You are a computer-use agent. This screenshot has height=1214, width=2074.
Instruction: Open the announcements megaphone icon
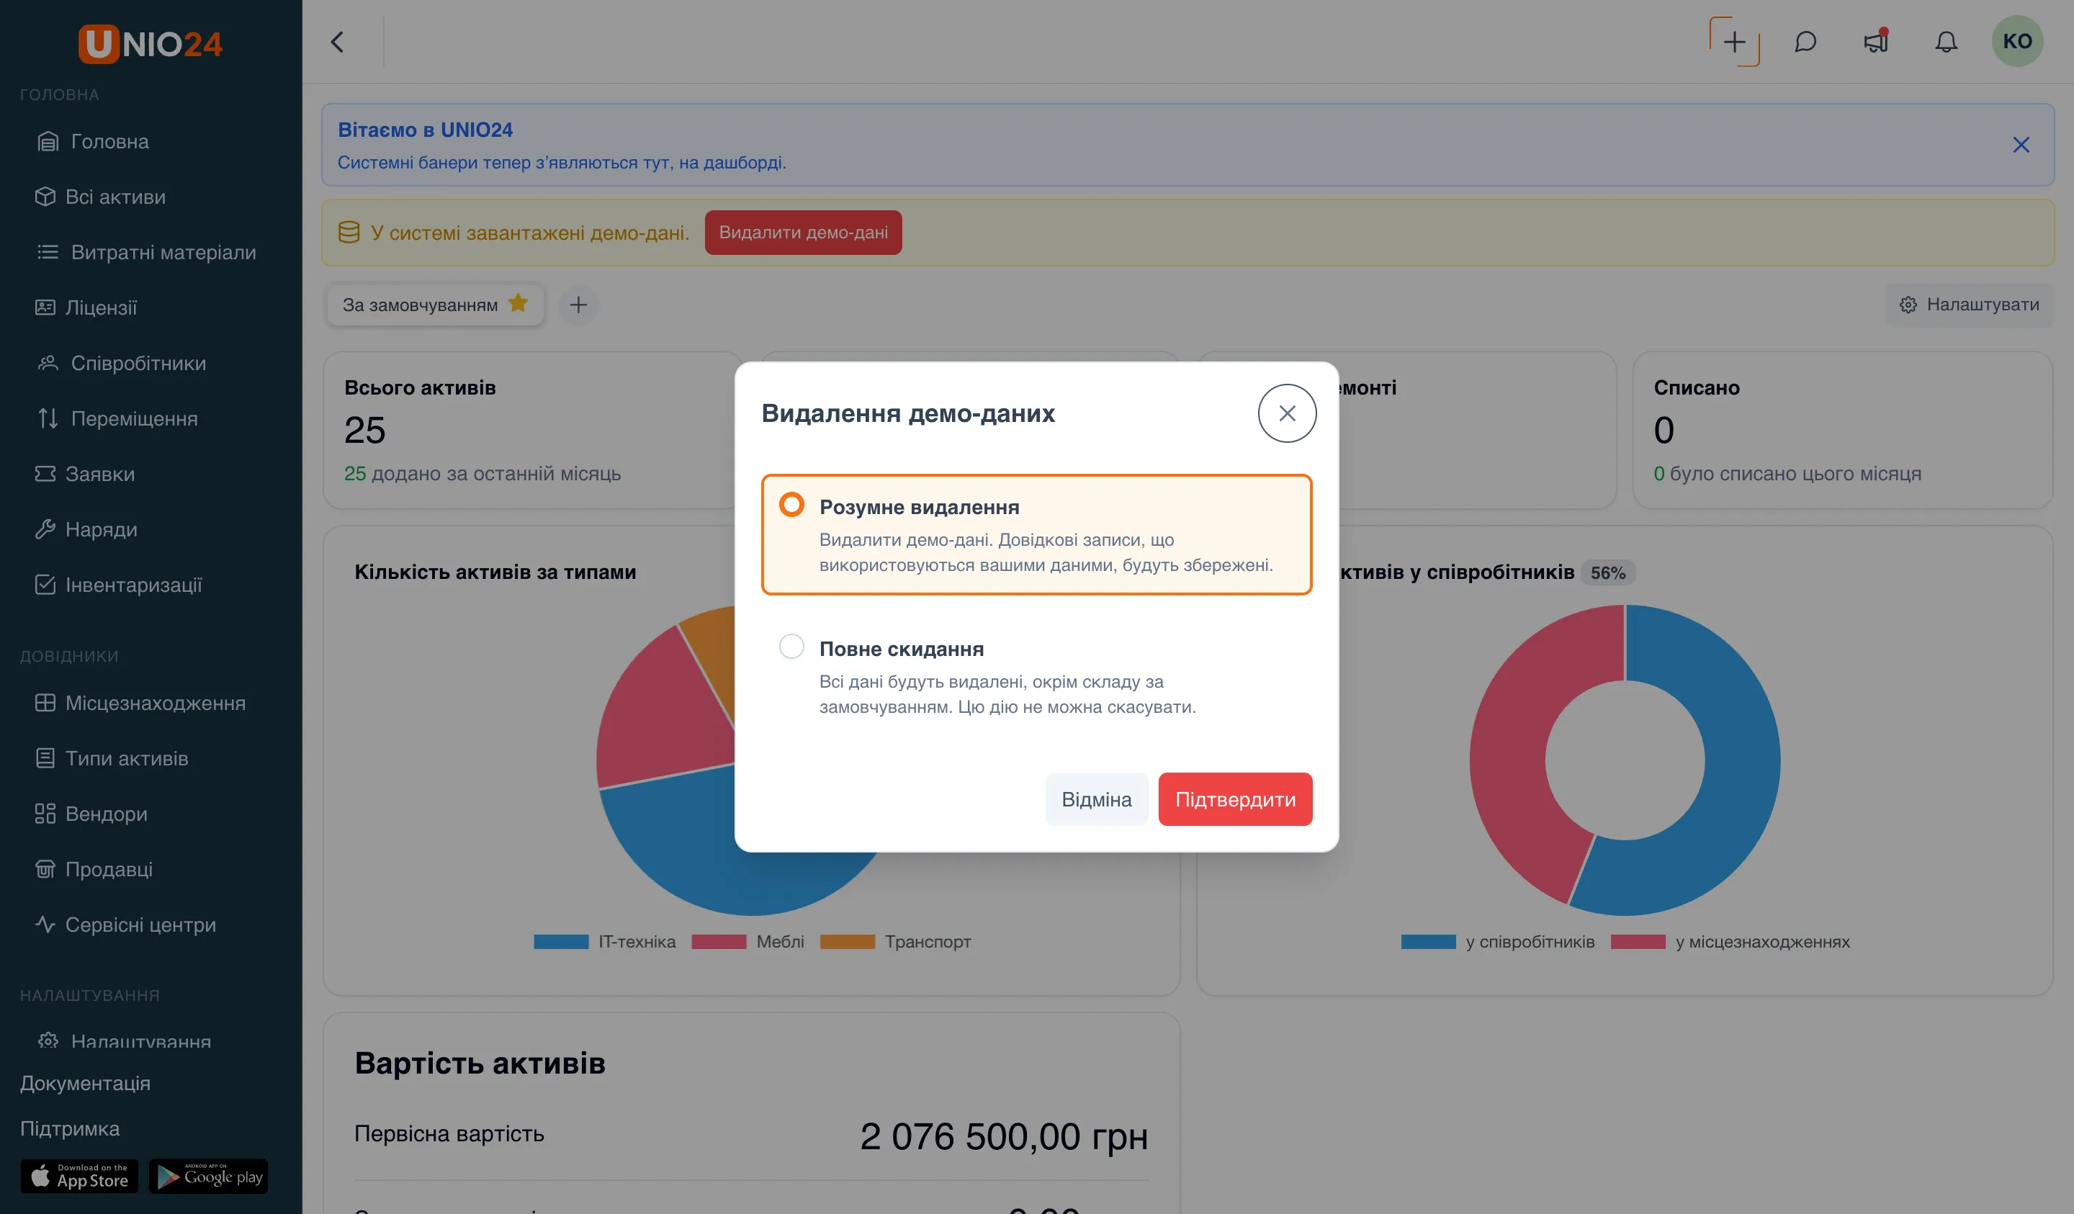(x=1876, y=42)
